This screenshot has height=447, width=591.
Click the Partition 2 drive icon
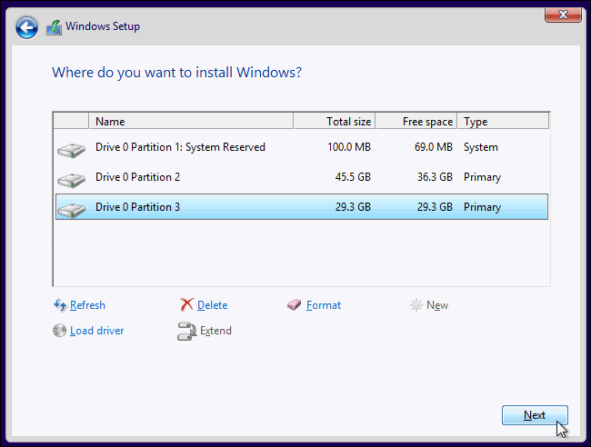pos(70,178)
